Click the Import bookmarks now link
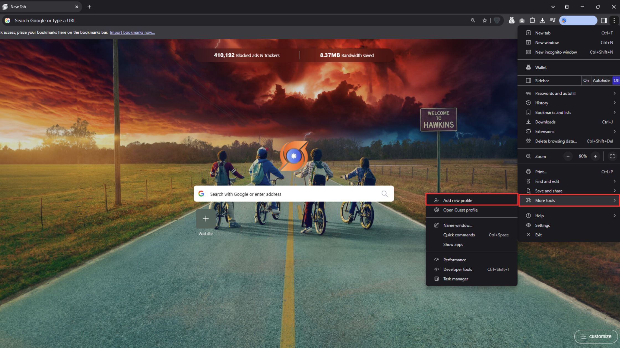Viewport: 620px width, 348px height. pos(132,32)
